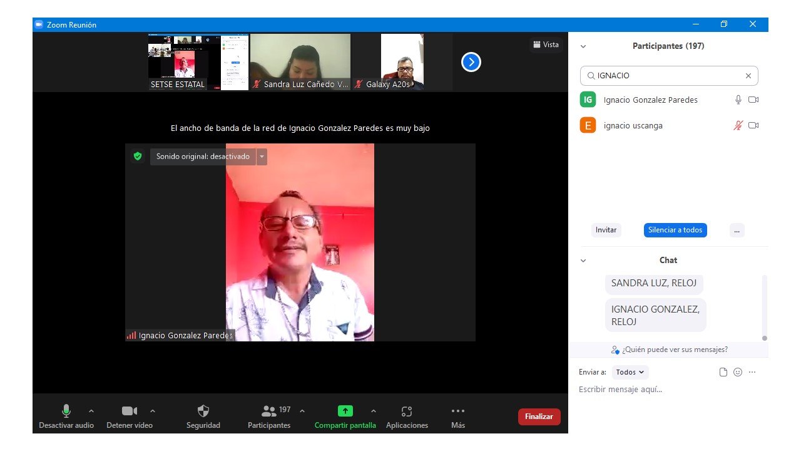Click the green encryption shield icon

coord(138,157)
